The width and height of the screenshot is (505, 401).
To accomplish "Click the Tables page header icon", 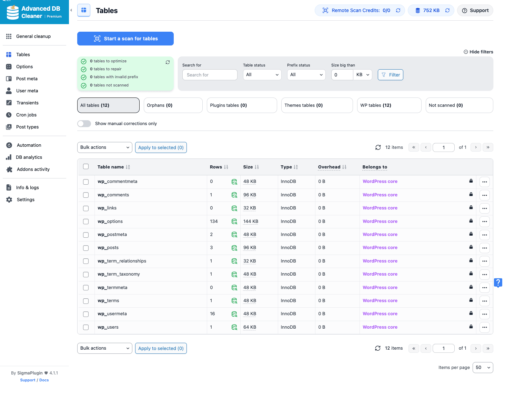I will pos(84,10).
